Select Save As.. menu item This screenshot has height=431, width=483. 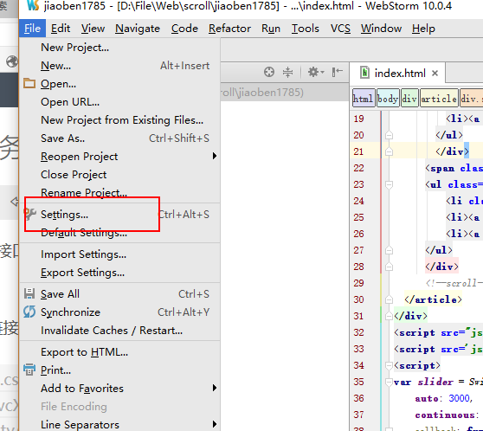click(x=119, y=138)
